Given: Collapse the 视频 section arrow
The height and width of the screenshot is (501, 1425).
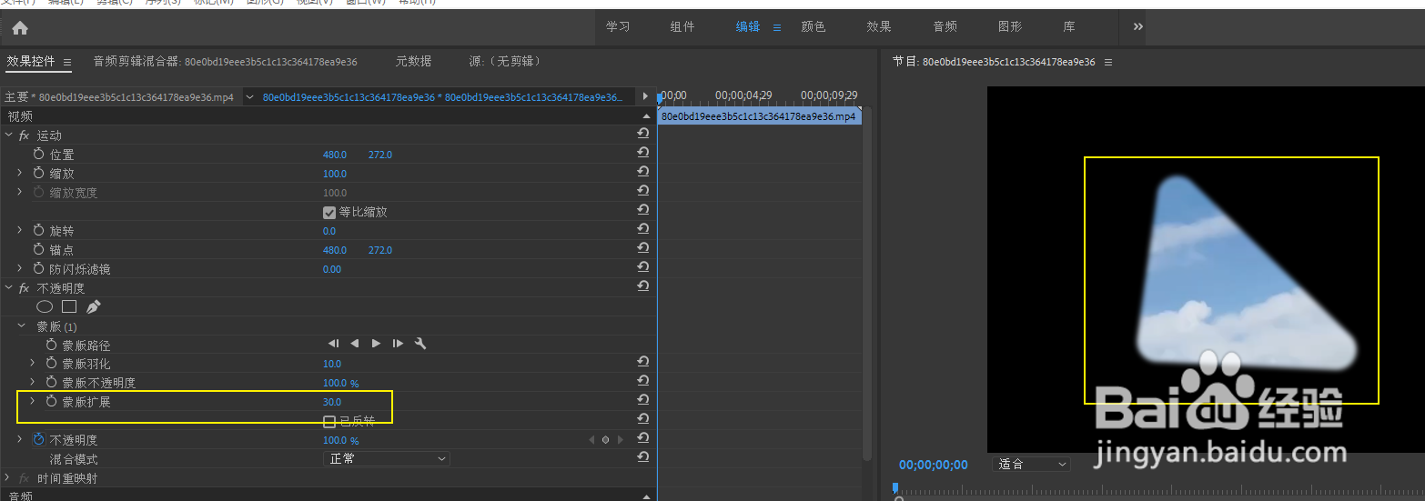Looking at the screenshot, I should tap(645, 116).
